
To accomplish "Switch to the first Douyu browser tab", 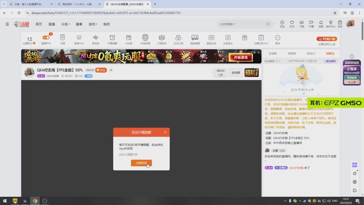I will coord(31,4).
